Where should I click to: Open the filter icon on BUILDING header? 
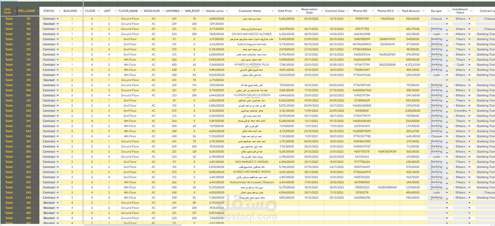(80, 11)
